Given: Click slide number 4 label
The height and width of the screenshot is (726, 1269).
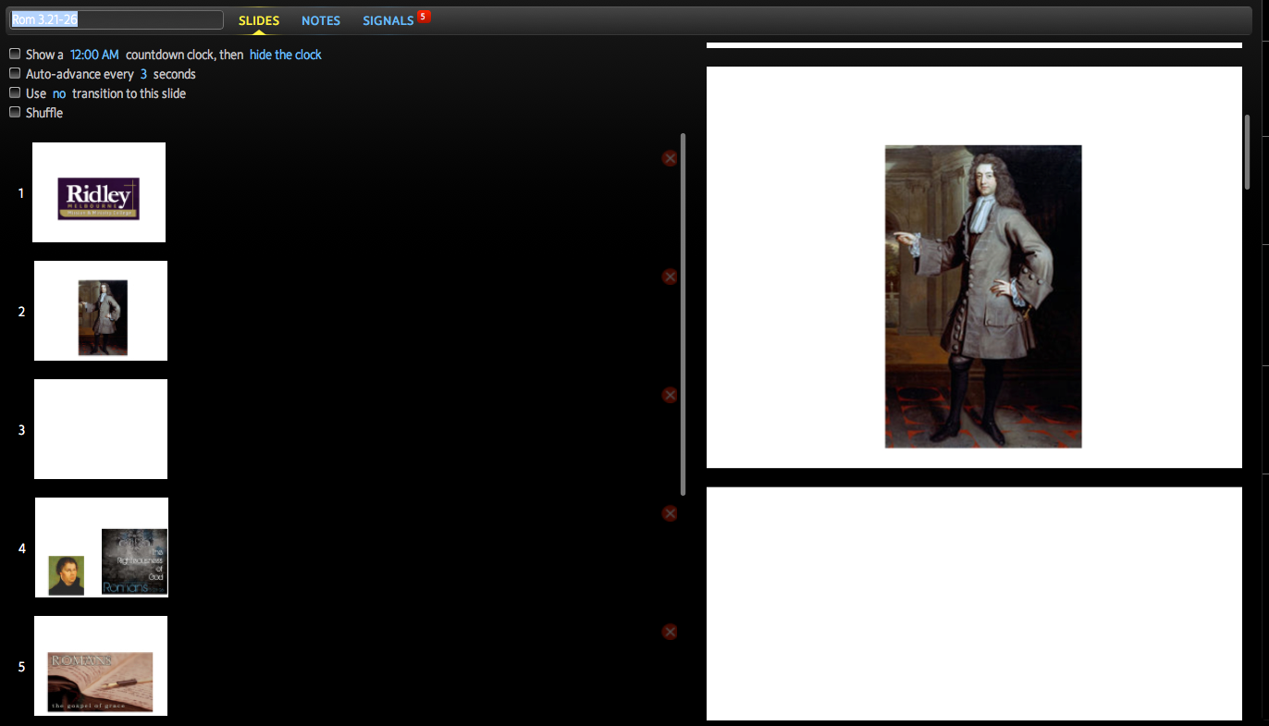Looking at the screenshot, I should 21,548.
